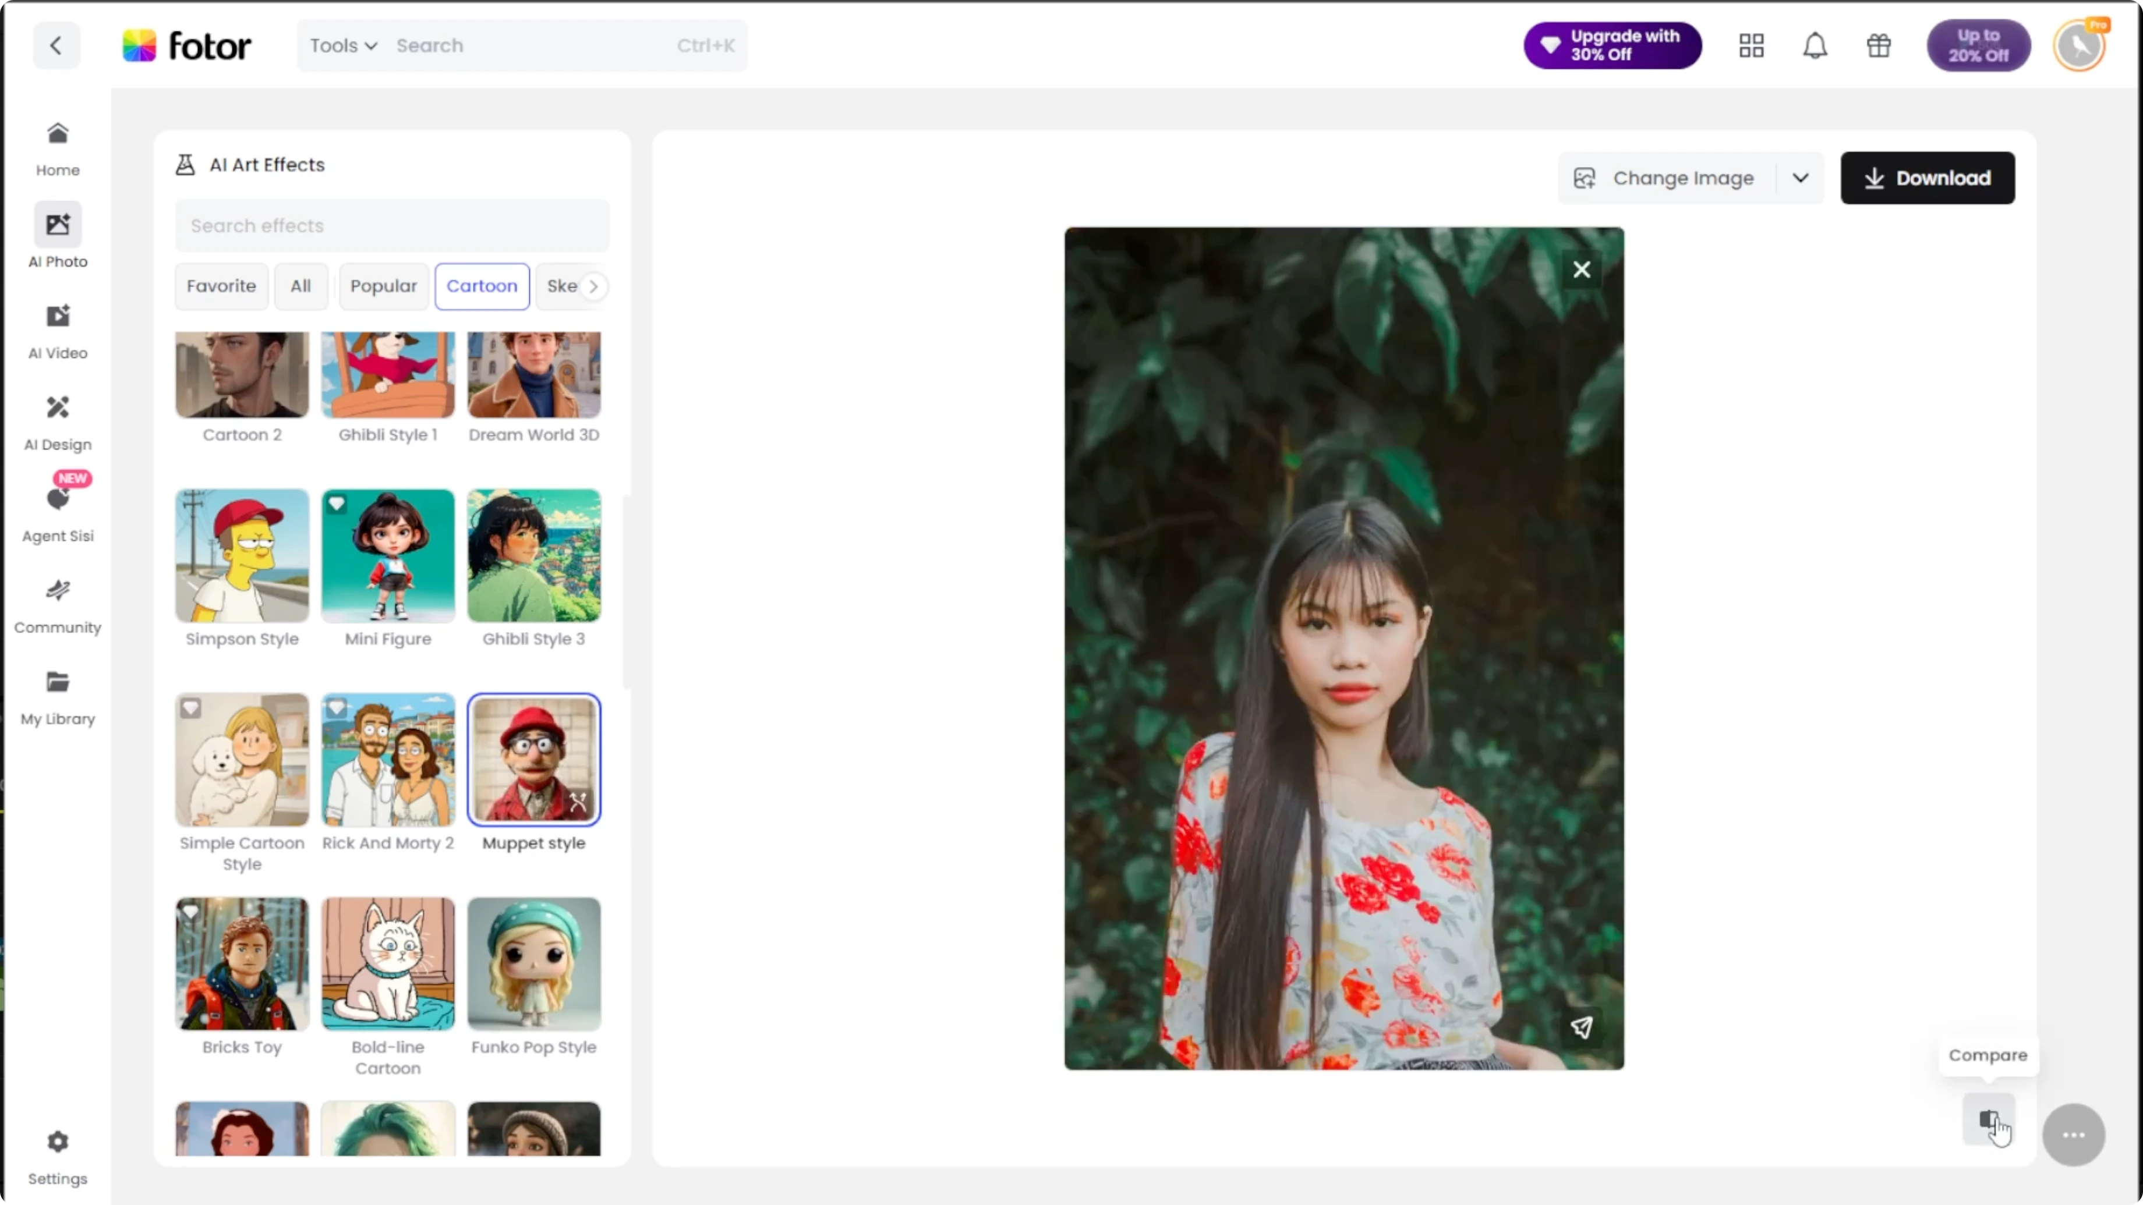Screen dimensions: 2143x1205
Task: Toggle favorite heart on Bricks Toy
Action: point(190,912)
